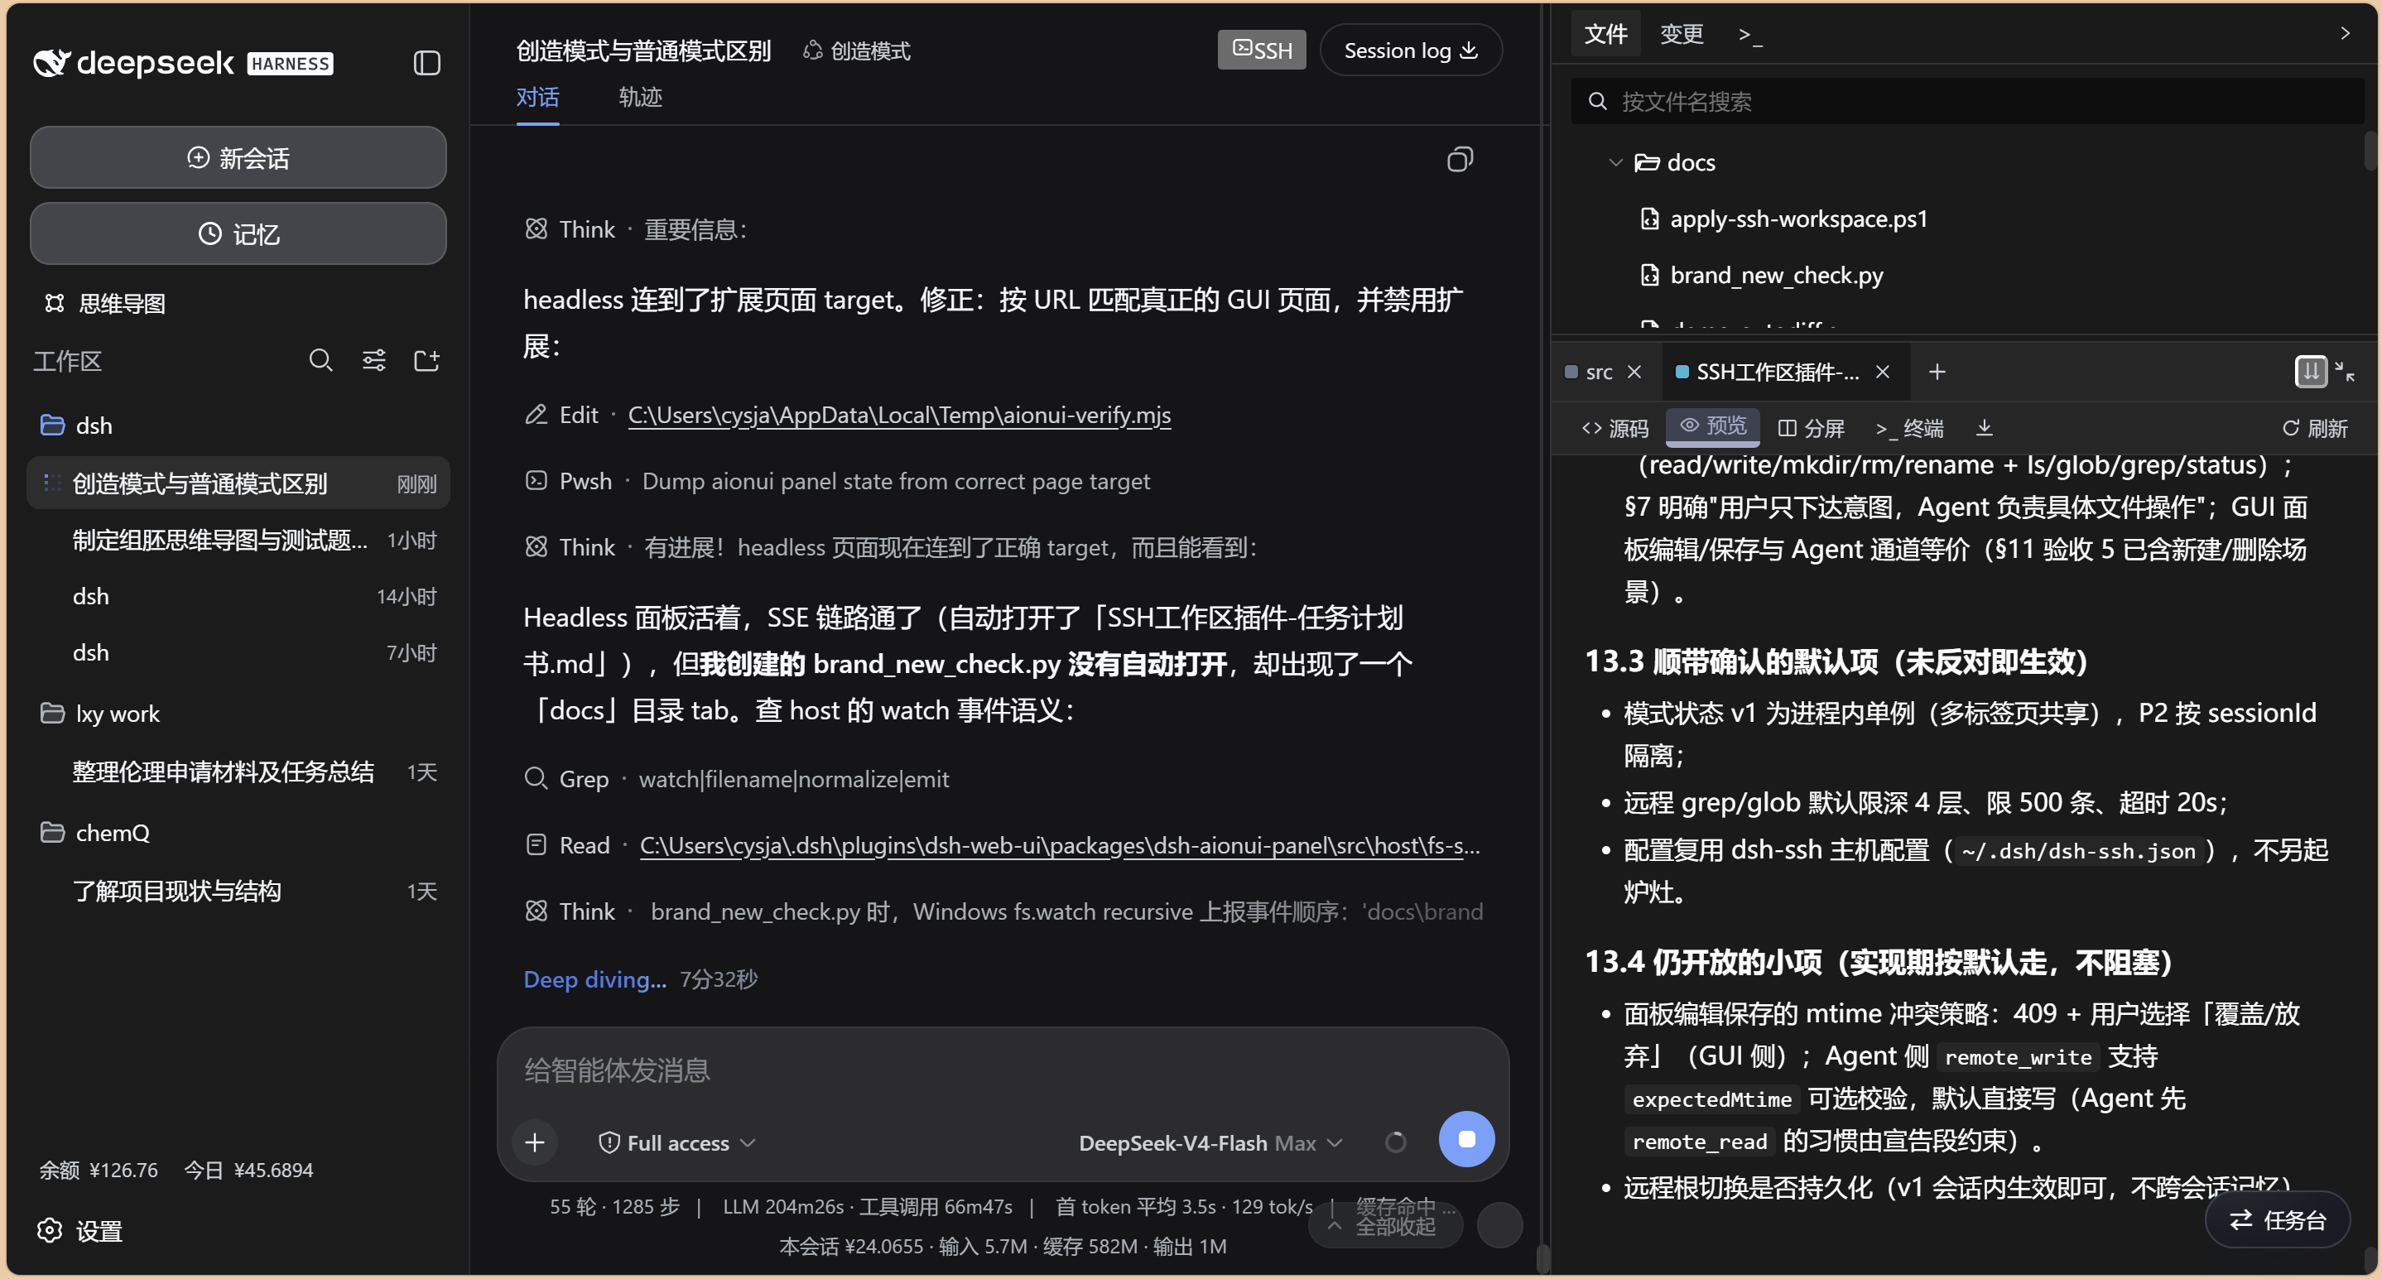Click the shrink arrows icon in editor header

(2345, 372)
